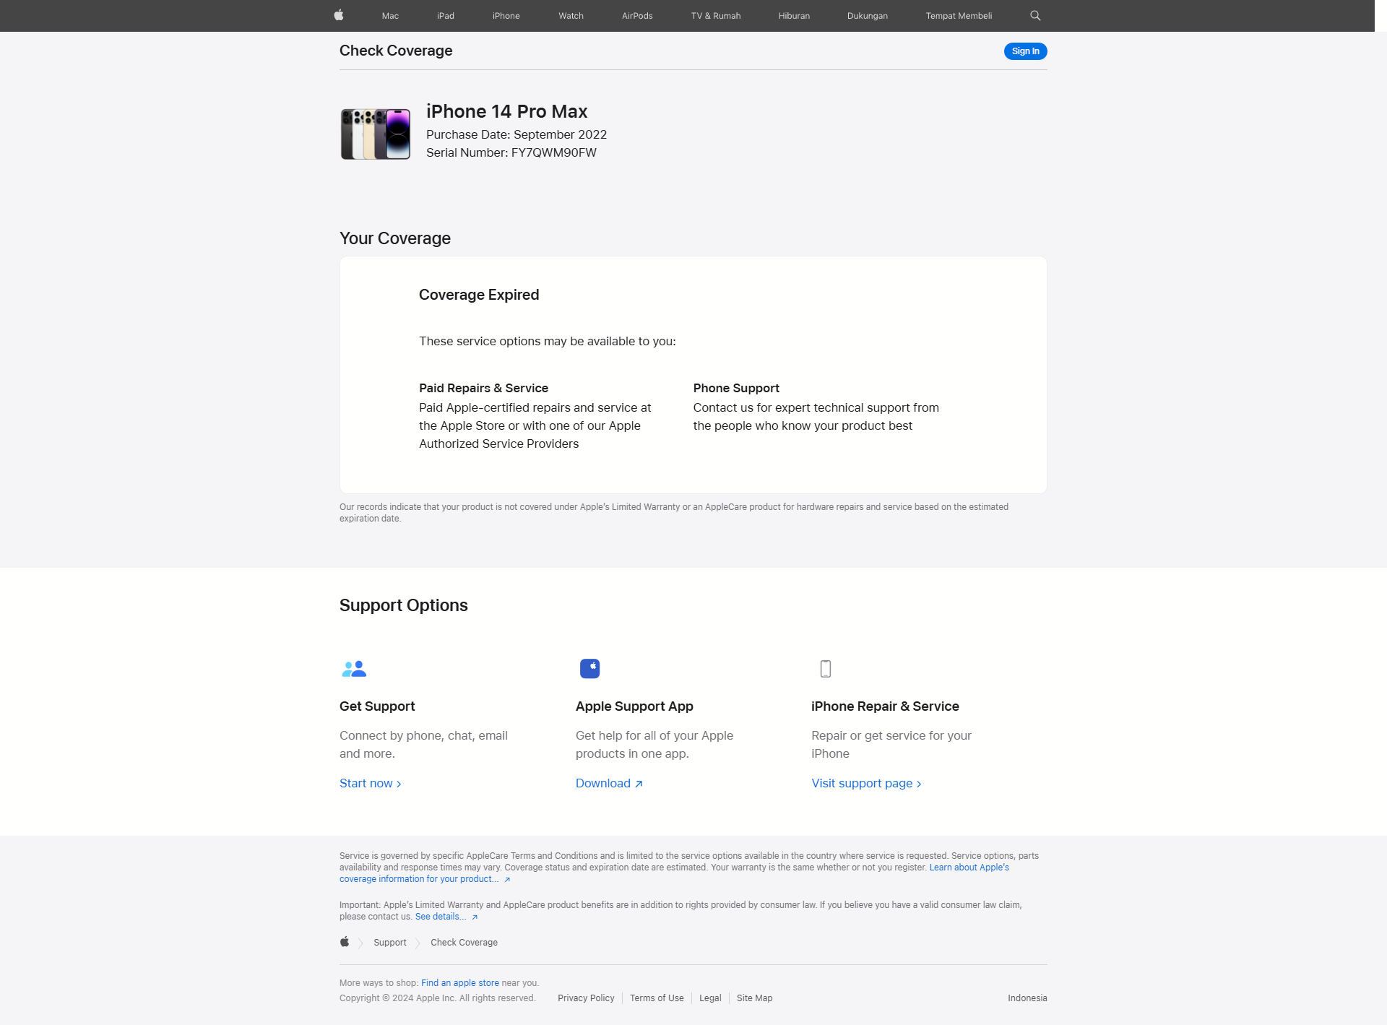Viewport: 1387px width, 1025px height.
Task: Click Check Coverage breadcrumb link
Action: (x=463, y=942)
